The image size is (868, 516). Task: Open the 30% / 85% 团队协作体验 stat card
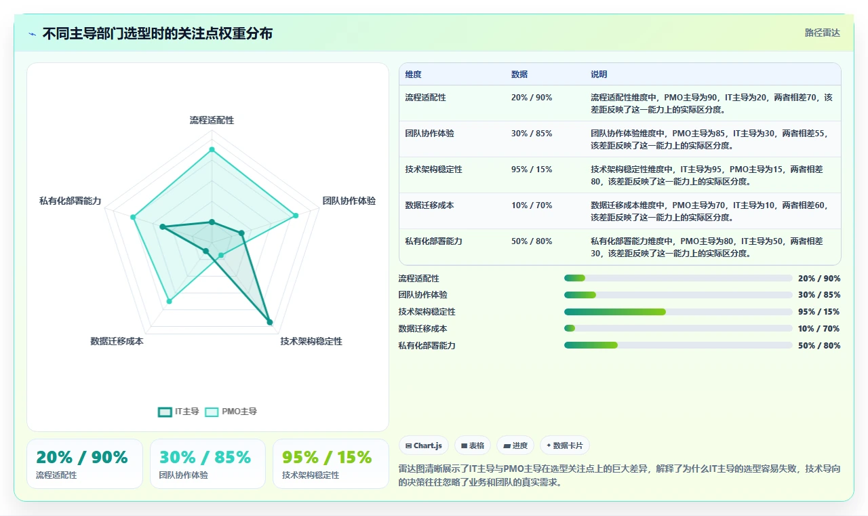pos(208,464)
